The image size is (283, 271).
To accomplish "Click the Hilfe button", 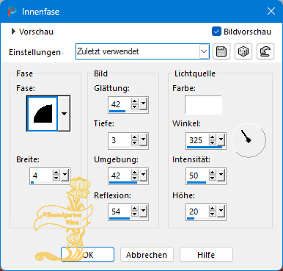I will click(206, 255).
